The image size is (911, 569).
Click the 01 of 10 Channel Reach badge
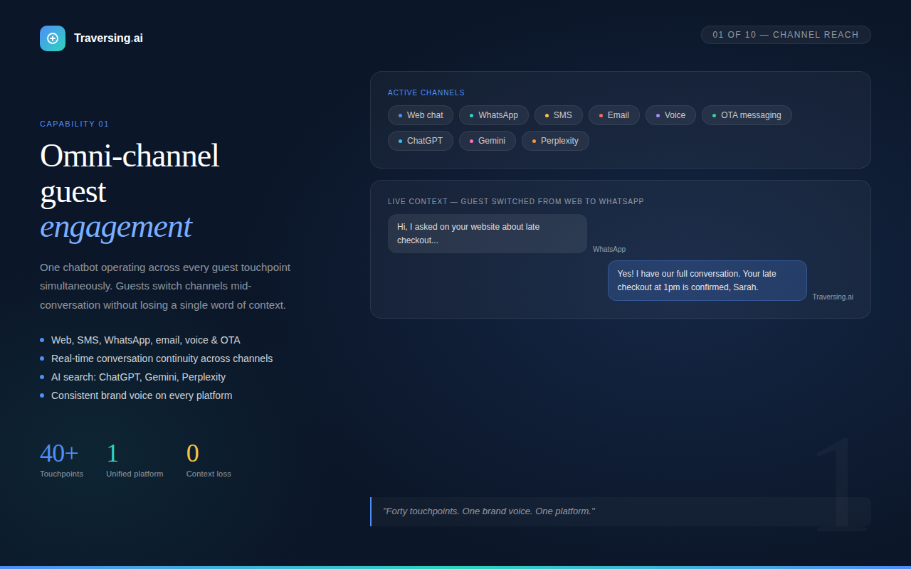point(786,35)
